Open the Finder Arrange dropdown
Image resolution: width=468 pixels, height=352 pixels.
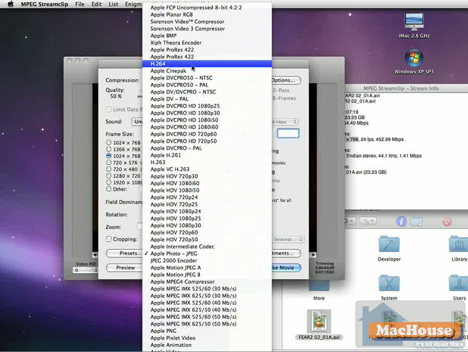coord(368,221)
